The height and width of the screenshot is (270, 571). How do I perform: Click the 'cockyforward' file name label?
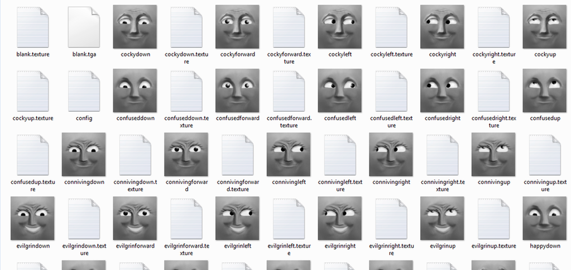click(238, 54)
